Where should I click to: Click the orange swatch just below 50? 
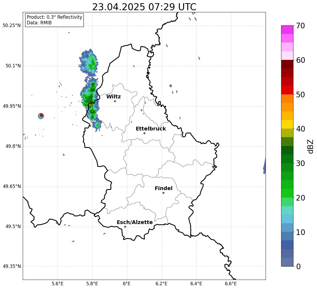287,98
